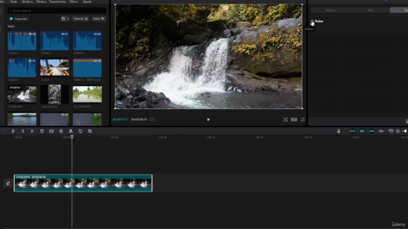Select the Grabar4 audio thumbnail
408x229 pixels.
22,67
